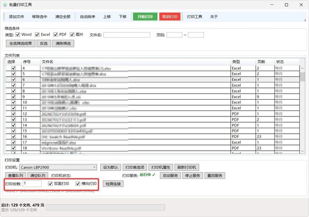The width and height of the screenshot is (309, 217).
Task: Click file list scrollbar down arrow
Action: coord(302,151)
